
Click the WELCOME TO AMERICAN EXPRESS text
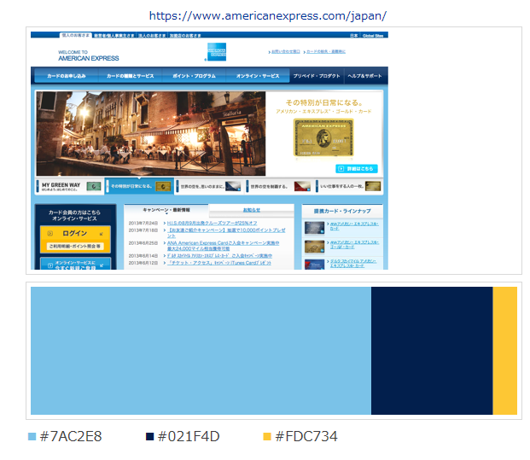88,55
